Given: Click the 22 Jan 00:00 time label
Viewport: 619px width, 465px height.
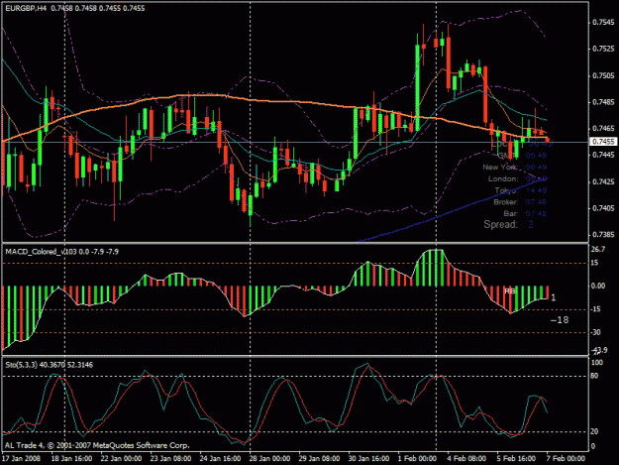Looking at the screenshot, I should [x=121, y=459].
